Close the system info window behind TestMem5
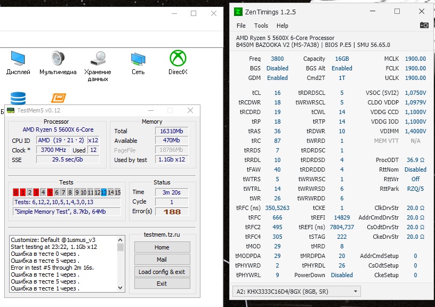 [x=213, y=13]
